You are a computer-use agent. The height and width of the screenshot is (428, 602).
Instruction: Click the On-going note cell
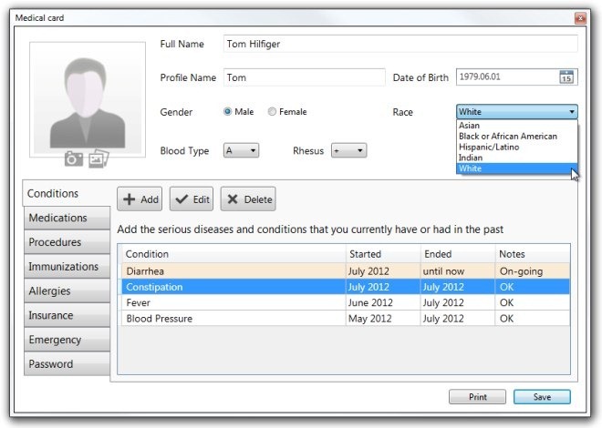(533, 271)
